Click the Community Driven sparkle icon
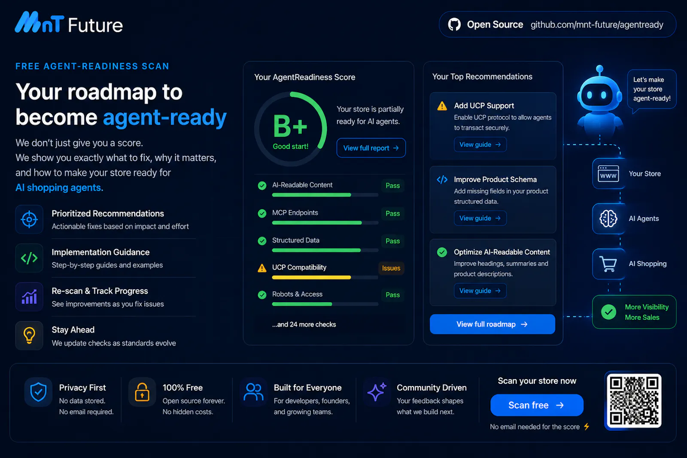 (x=377, y=392)
